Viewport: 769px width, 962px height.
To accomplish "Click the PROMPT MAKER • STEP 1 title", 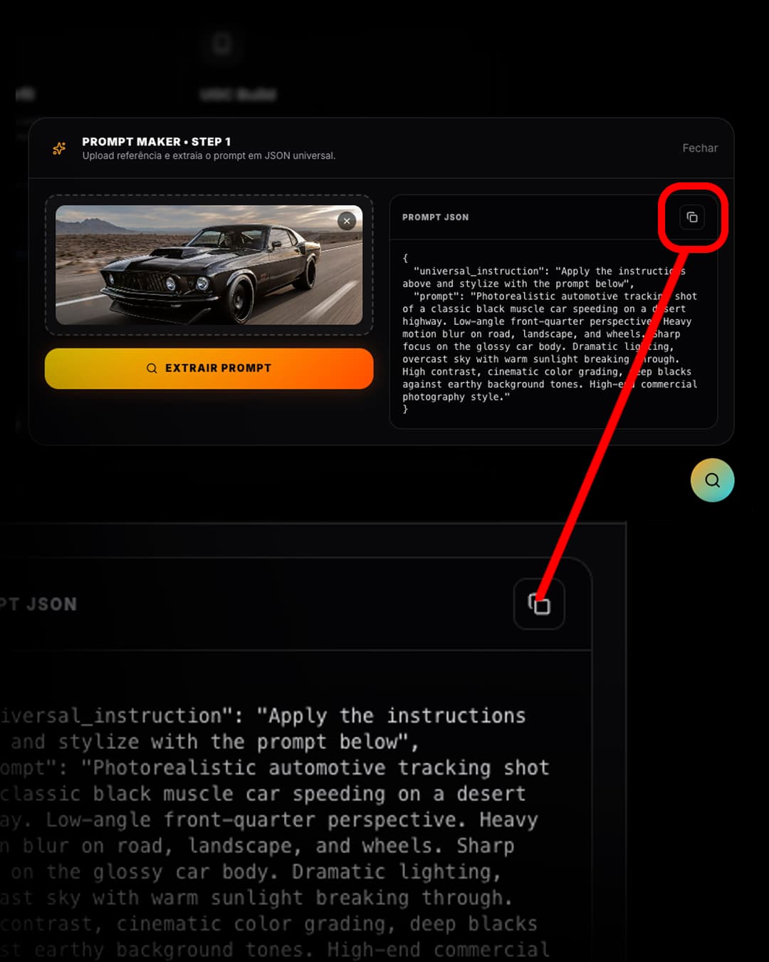I will (157, 142).
